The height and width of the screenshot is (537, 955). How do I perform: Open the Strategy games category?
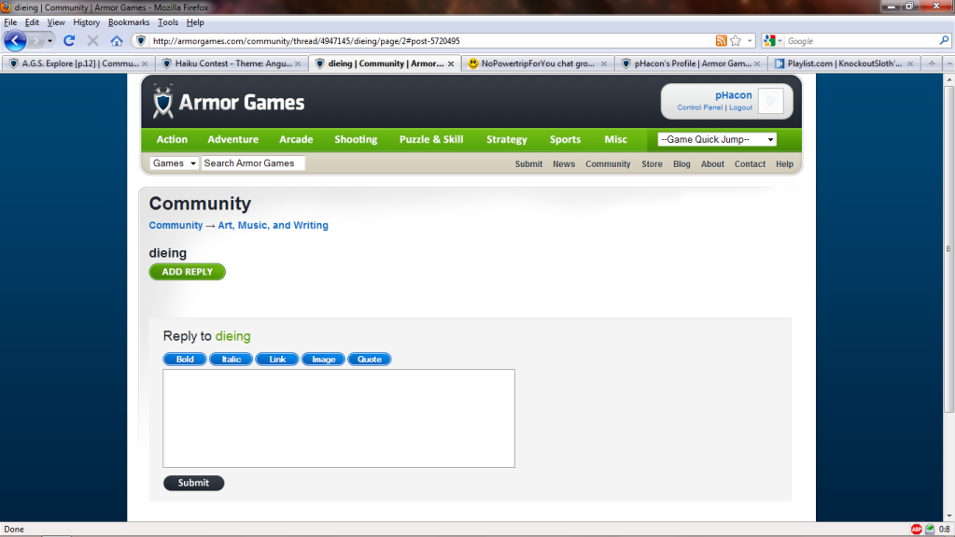click(507, 139)
